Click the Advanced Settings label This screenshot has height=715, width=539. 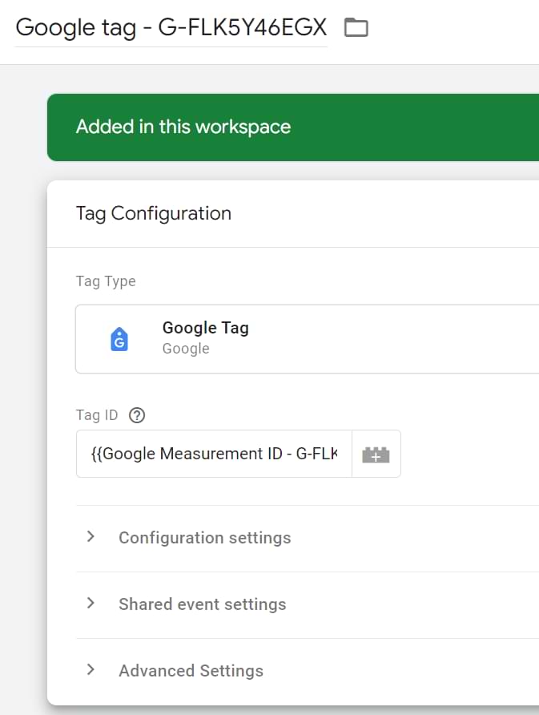(x=191, y=671)
